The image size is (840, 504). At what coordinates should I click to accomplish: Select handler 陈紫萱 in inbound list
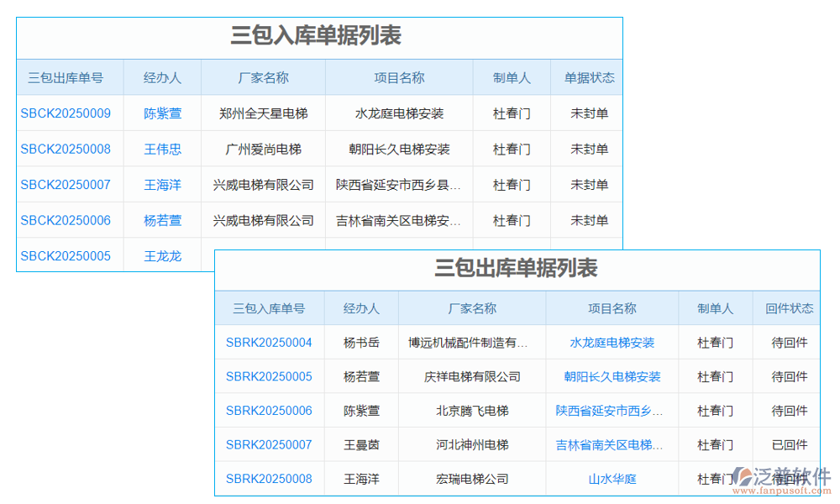pyautogui.click(x=162, y=113)
